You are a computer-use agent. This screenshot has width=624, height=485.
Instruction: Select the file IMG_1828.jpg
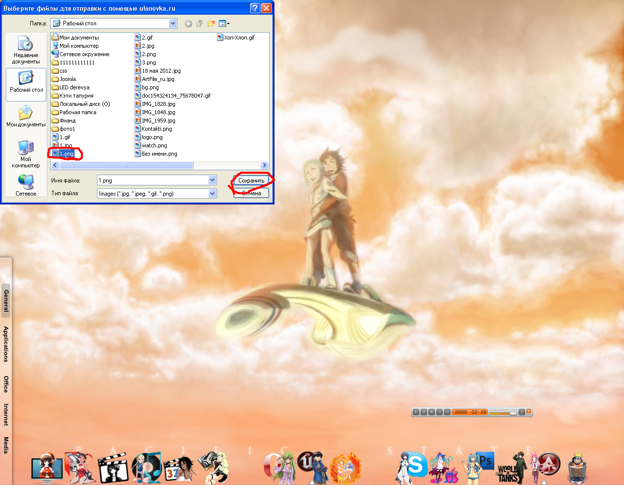pos(155,104)
